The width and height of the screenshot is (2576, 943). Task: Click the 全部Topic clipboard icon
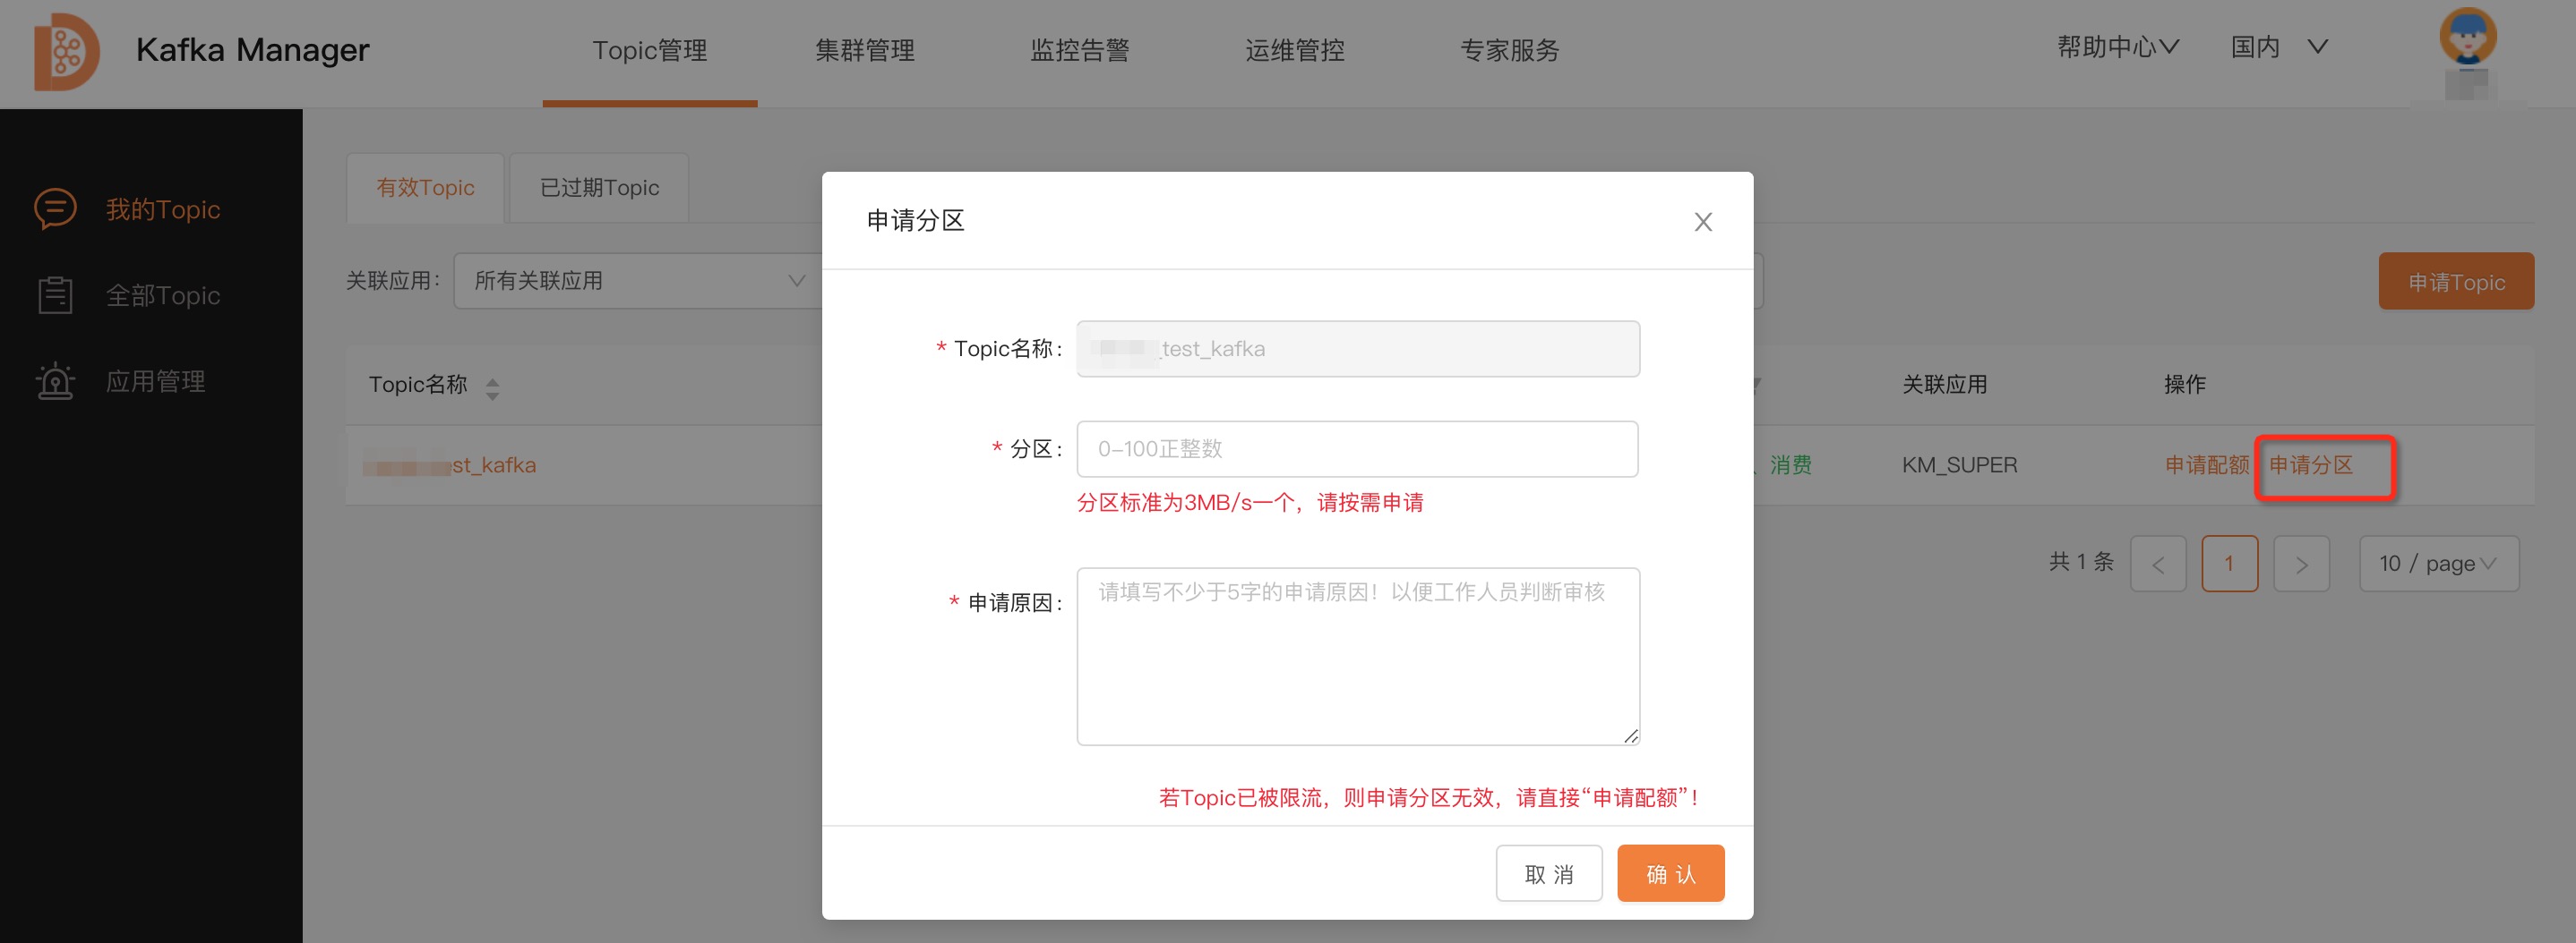[55, 295]
